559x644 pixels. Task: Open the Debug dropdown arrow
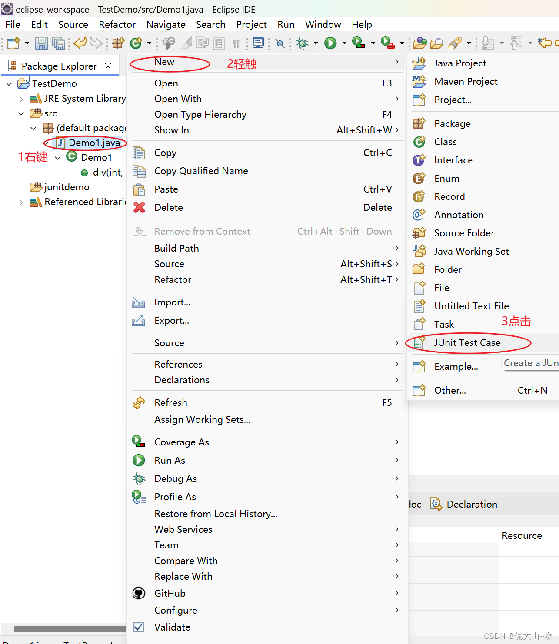click(316, 43)
